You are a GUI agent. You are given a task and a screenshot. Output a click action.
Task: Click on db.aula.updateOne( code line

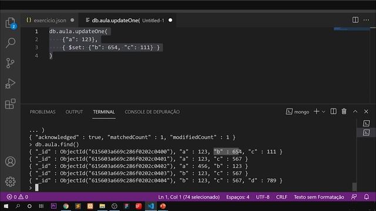(78, 31)
